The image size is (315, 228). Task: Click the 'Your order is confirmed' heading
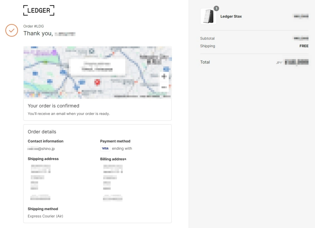(x=54, y=106)
